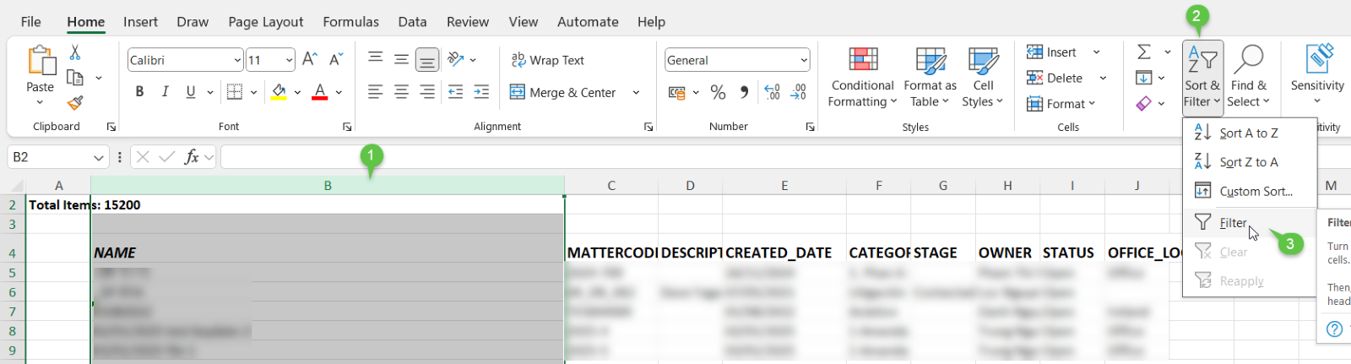Open Format cells menu
This screenshot has width=1351, height=364.
click(x=1061, y=103)
